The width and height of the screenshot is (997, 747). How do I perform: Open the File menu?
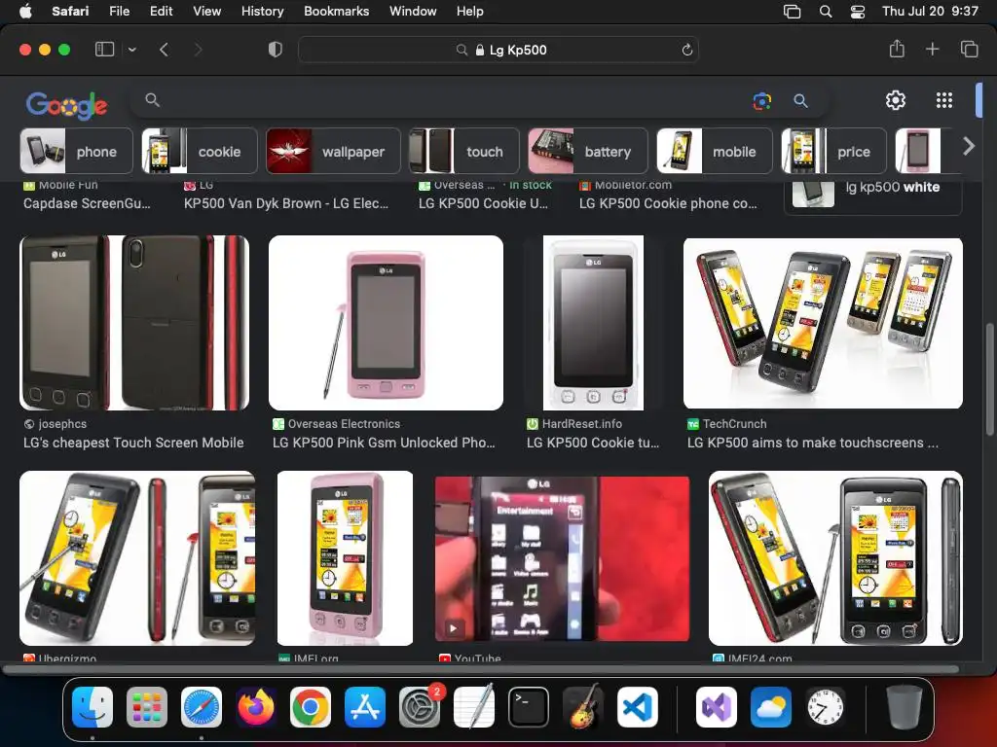point(119,11)
